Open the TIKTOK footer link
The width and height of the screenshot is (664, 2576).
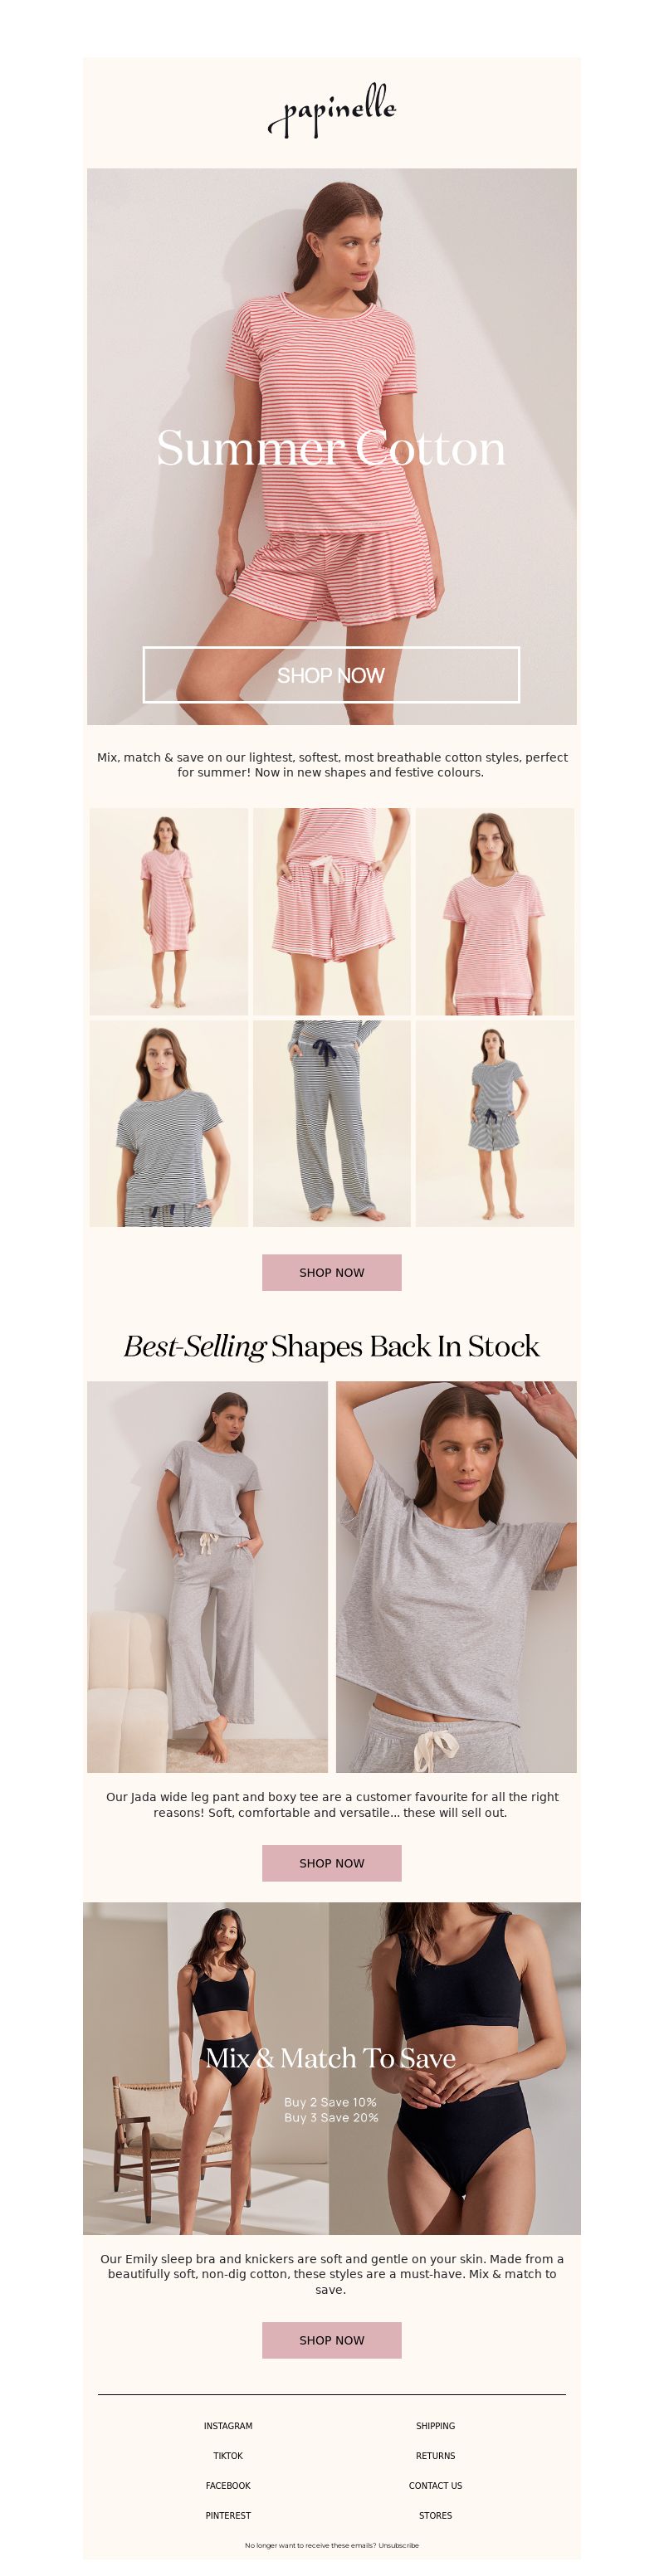pyautogui.click(x=228, y=2456)
